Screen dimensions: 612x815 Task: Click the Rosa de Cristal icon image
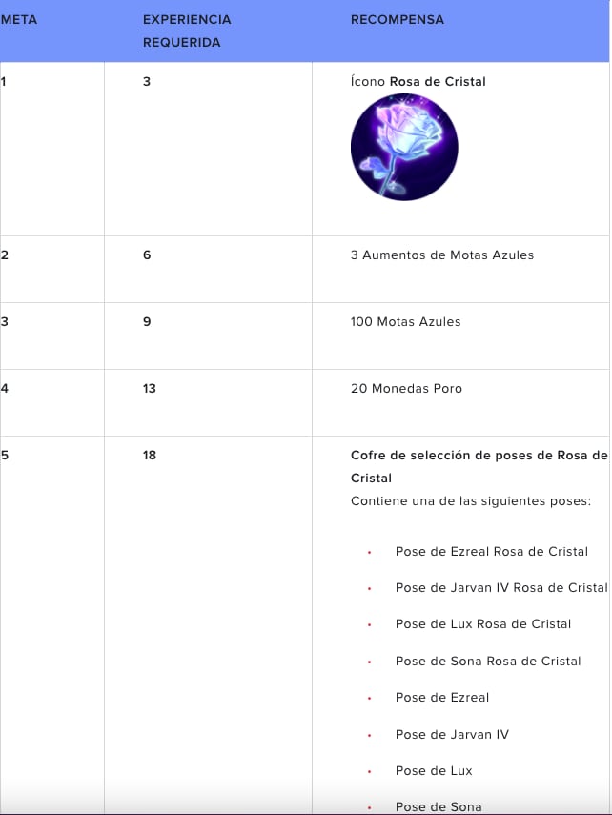tap(404, 148)
